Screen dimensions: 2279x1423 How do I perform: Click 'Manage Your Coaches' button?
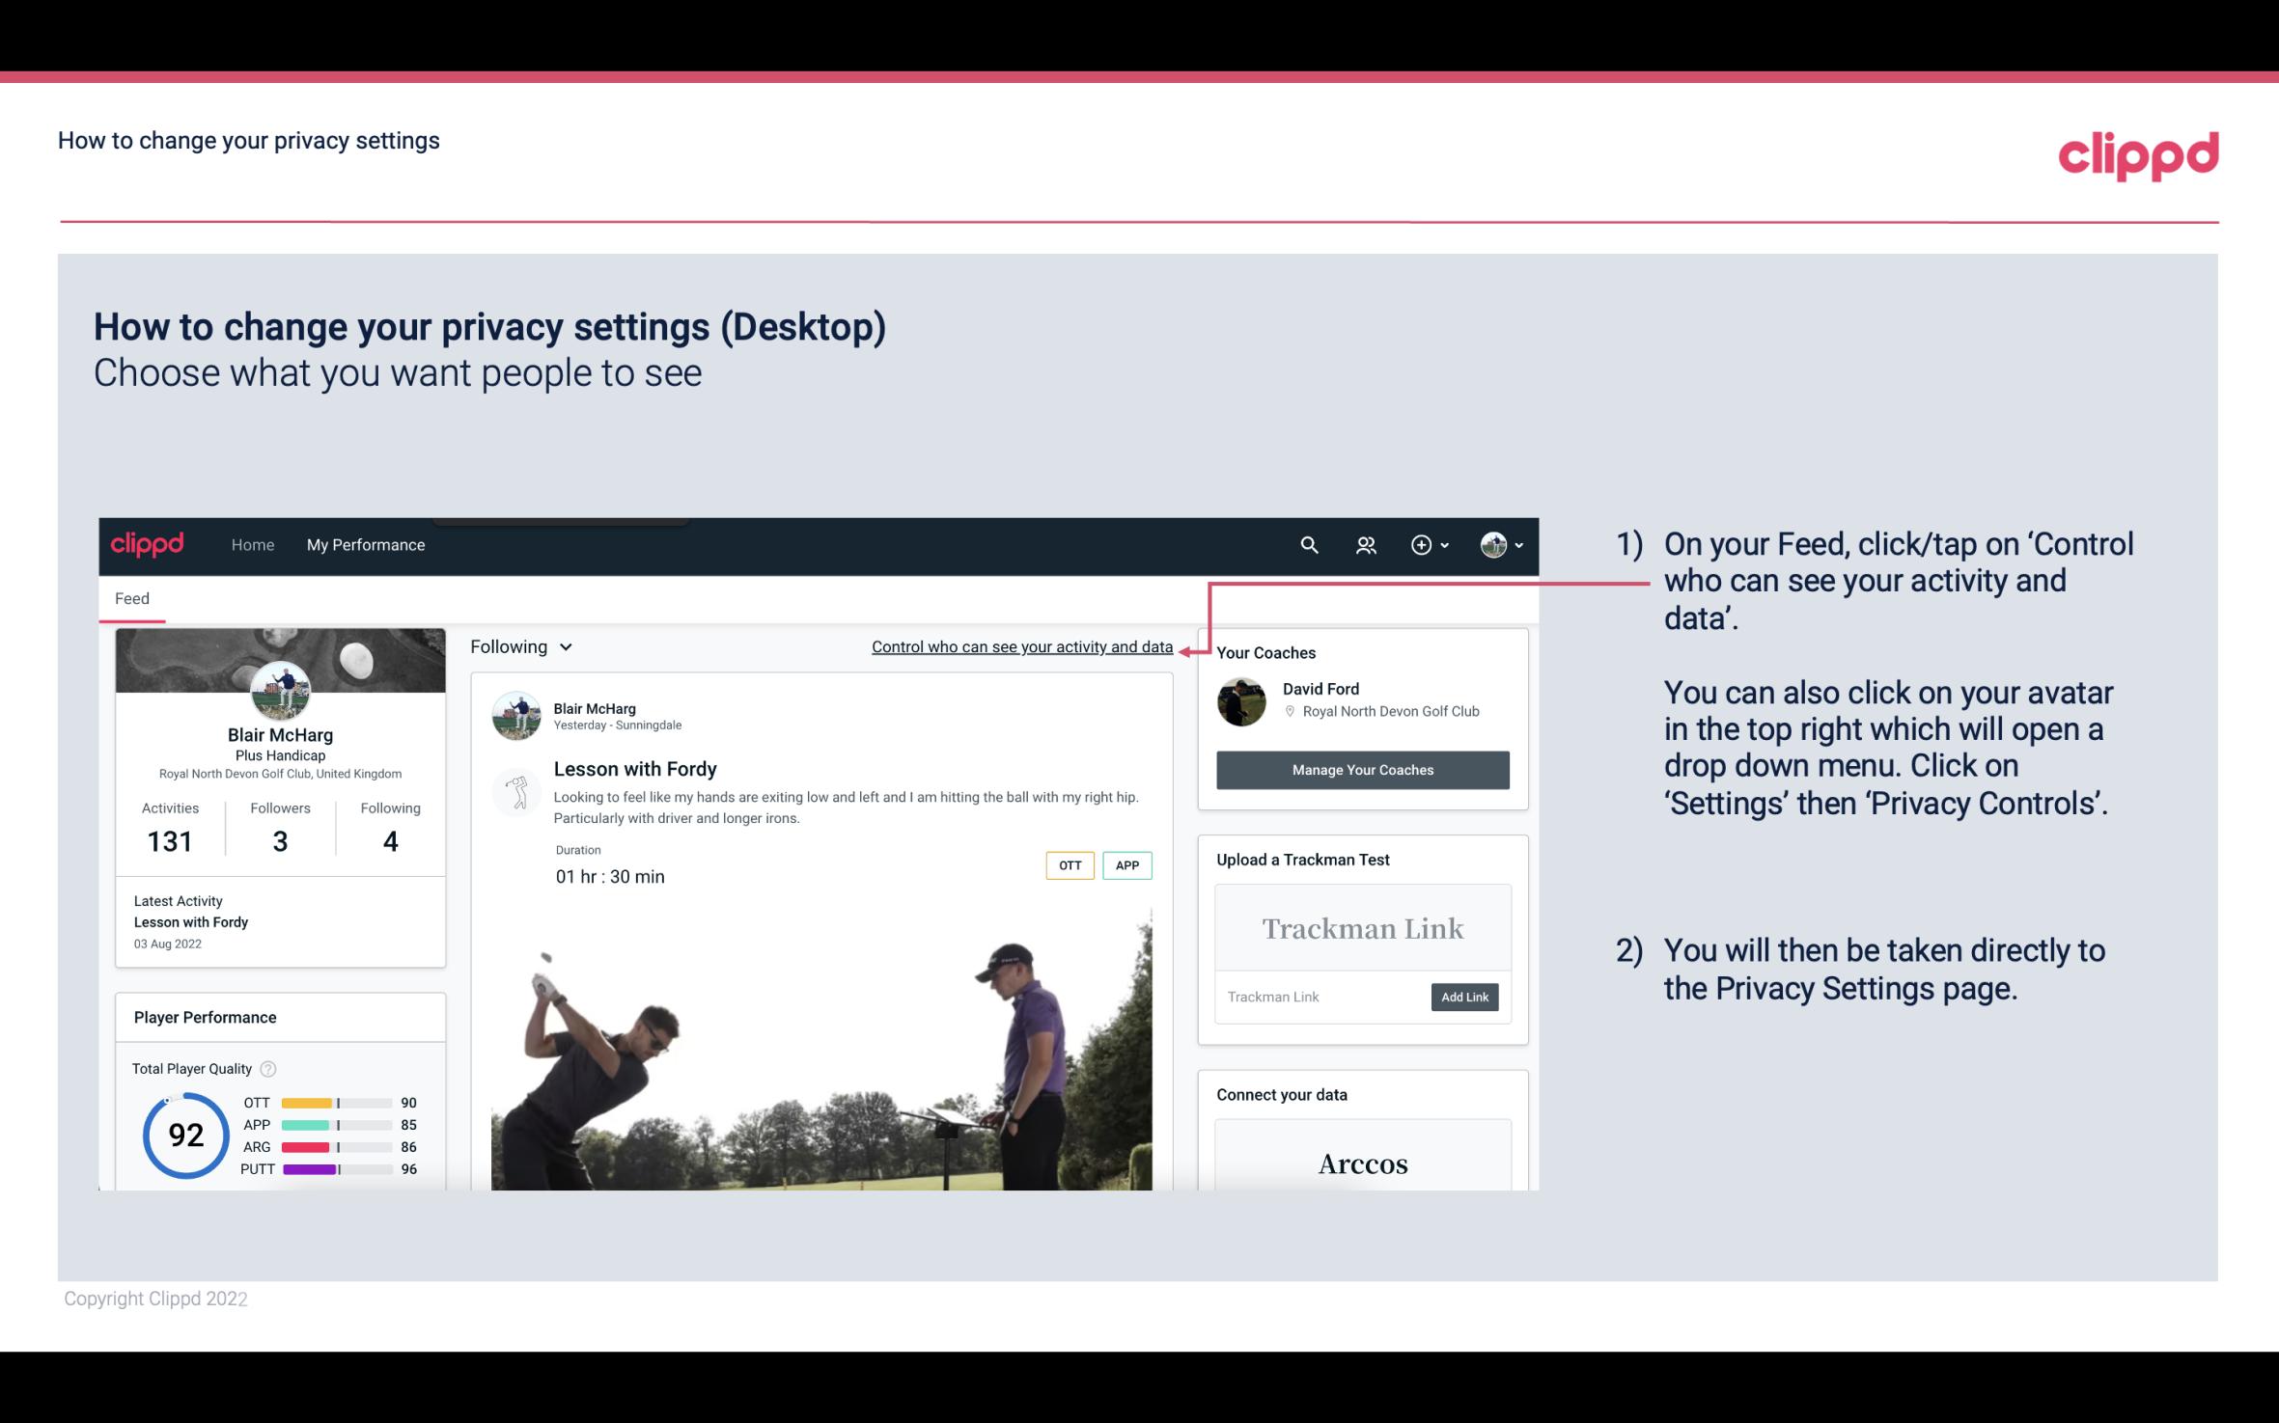point(1363,769)
